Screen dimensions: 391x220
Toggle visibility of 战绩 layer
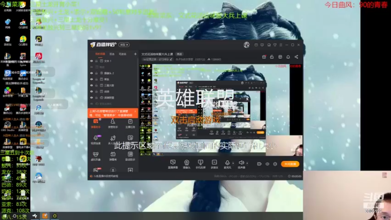tap(91, 91)
